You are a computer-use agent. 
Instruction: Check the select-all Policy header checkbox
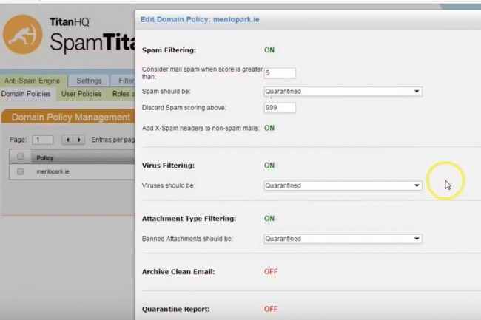[x=21, y=157]
